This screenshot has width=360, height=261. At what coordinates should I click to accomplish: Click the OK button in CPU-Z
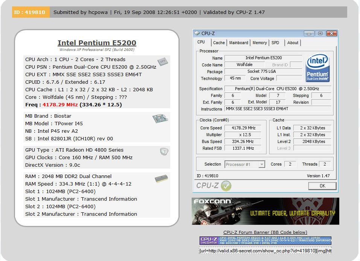tap(322, 186)
